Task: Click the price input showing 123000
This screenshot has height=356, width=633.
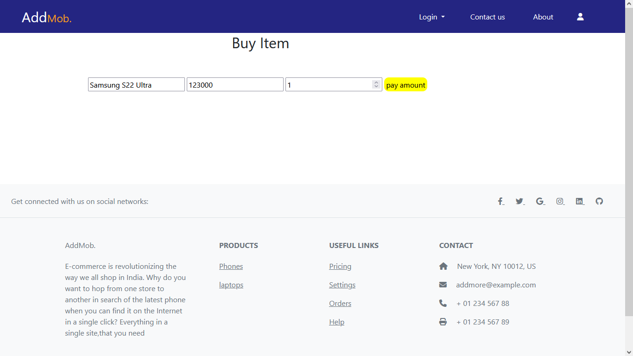Action: (234, 84)
